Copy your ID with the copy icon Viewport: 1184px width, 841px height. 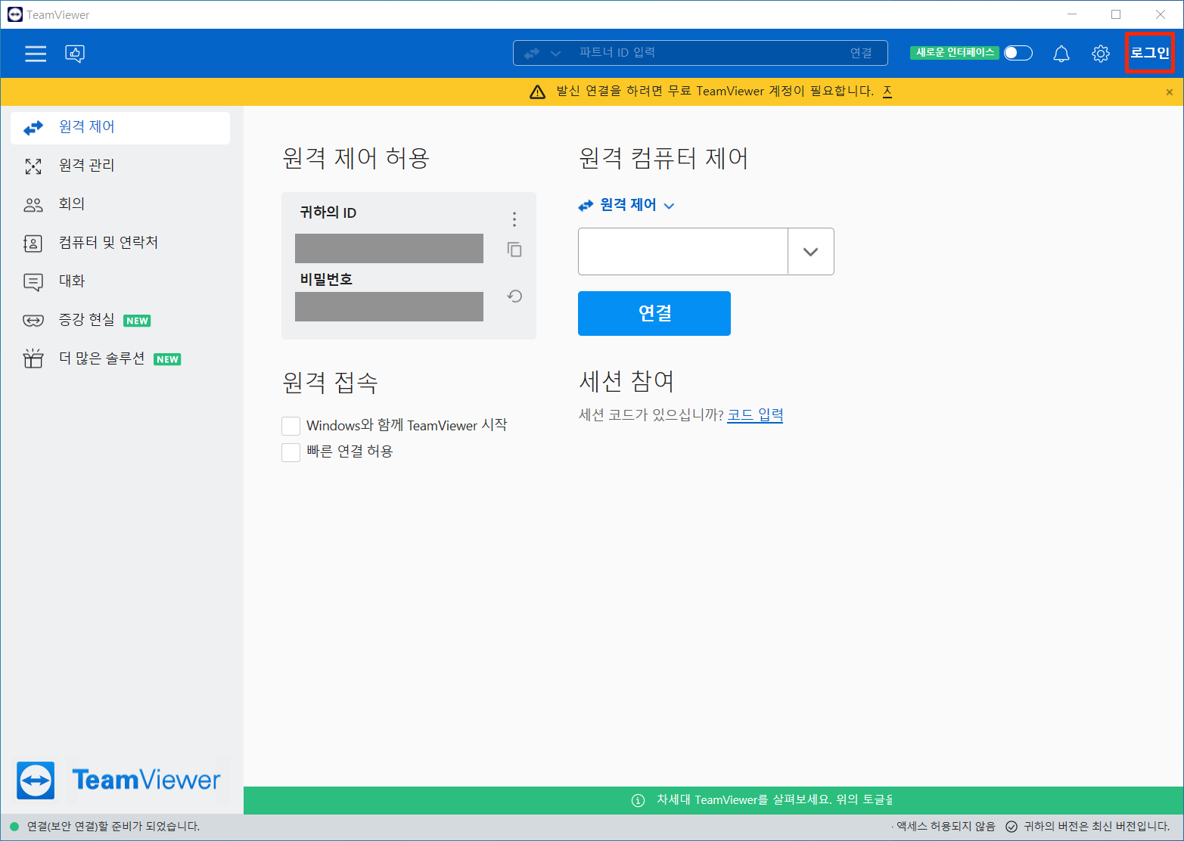514,250
